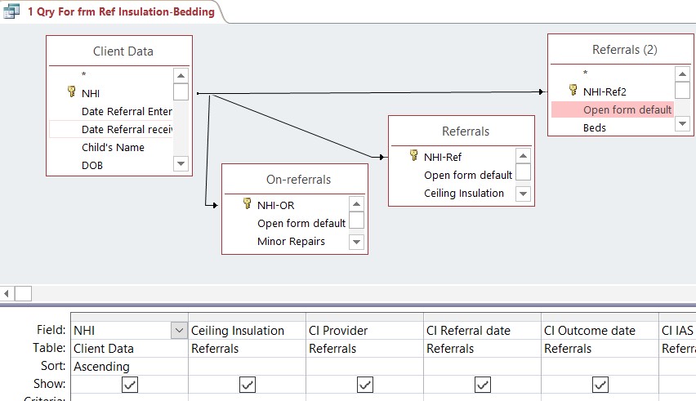Viewport: 696px width, 401px height.
Task: Click Sort cell under Ceiling Insulation
Action: (x=247, y=367)
